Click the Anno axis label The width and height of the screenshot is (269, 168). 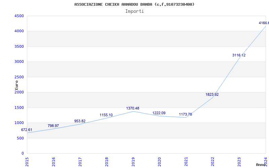point(261,165)
